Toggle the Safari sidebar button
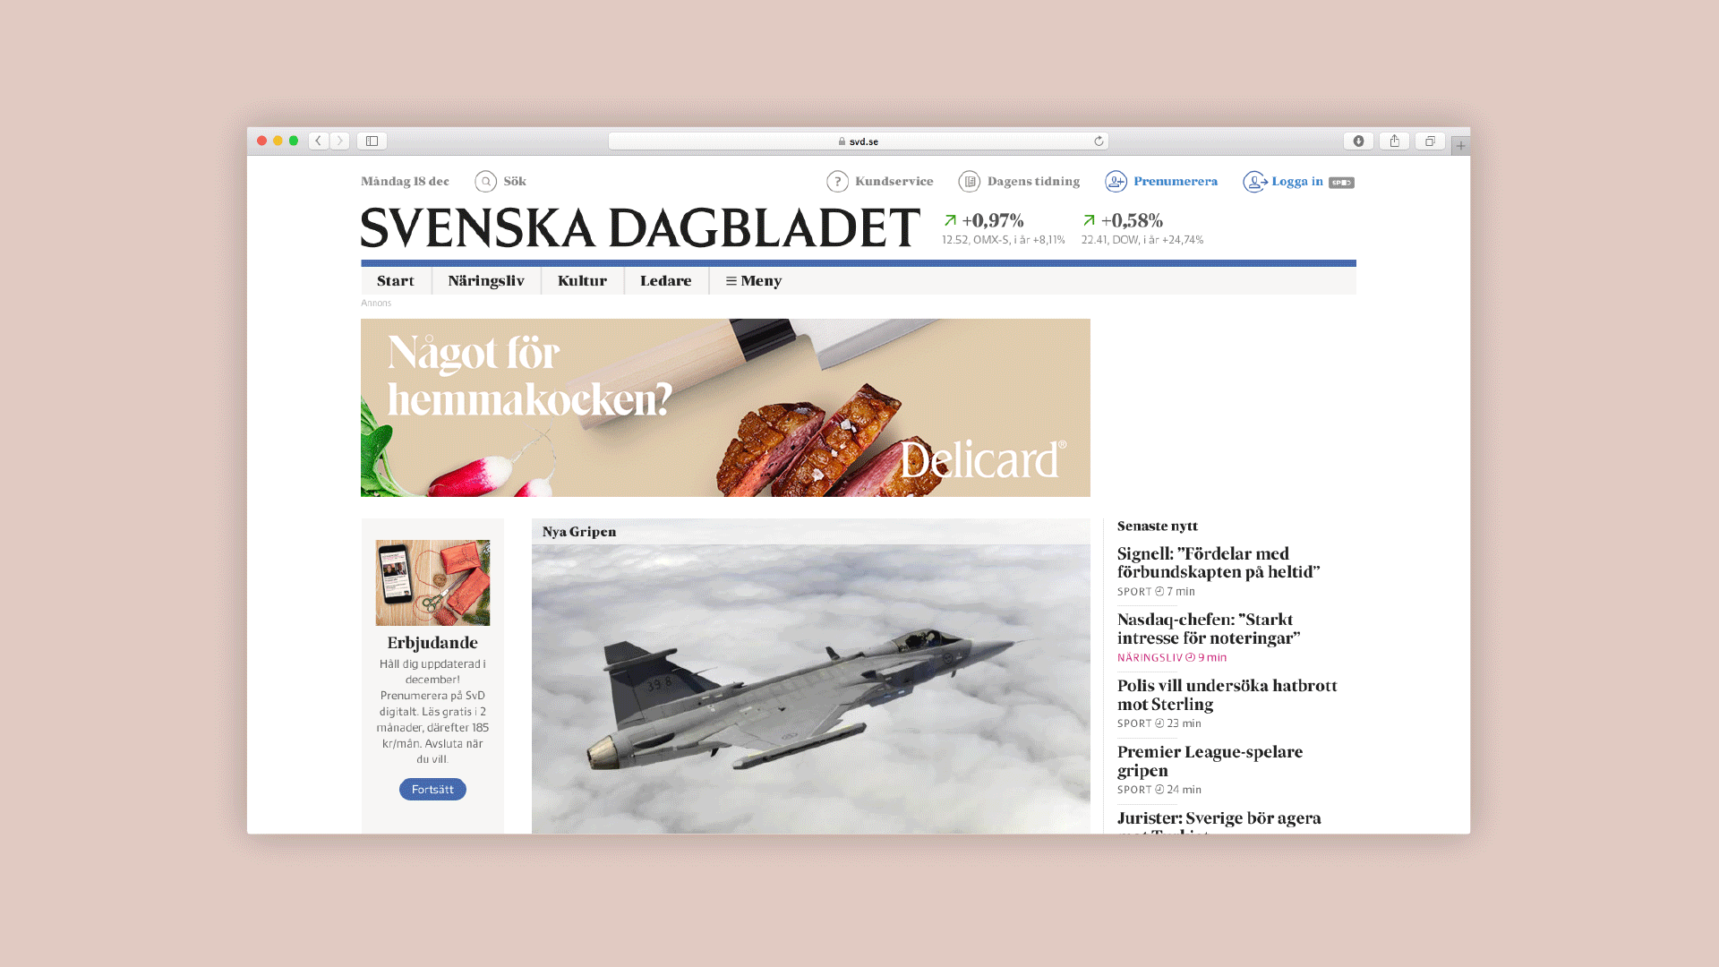 [372, 141]
